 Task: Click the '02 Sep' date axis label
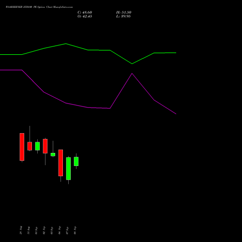click(x=44, y=230)
